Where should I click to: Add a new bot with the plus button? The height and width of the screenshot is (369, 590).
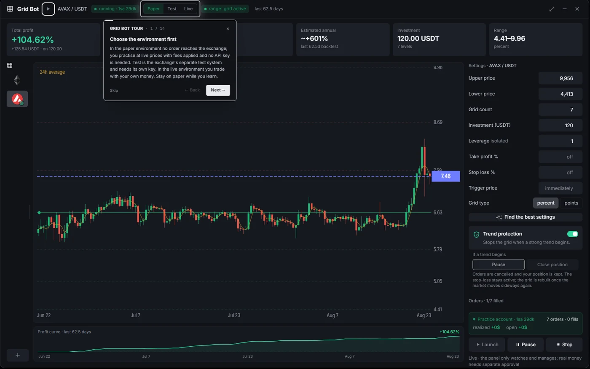tap(18, 355)
